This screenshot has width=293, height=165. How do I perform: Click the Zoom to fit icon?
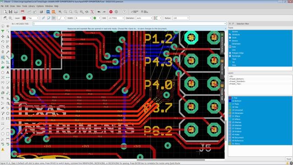coord(60,12)
